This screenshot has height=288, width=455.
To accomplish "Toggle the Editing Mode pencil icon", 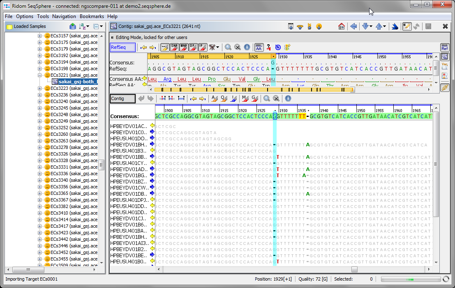I will pos(407,26).
